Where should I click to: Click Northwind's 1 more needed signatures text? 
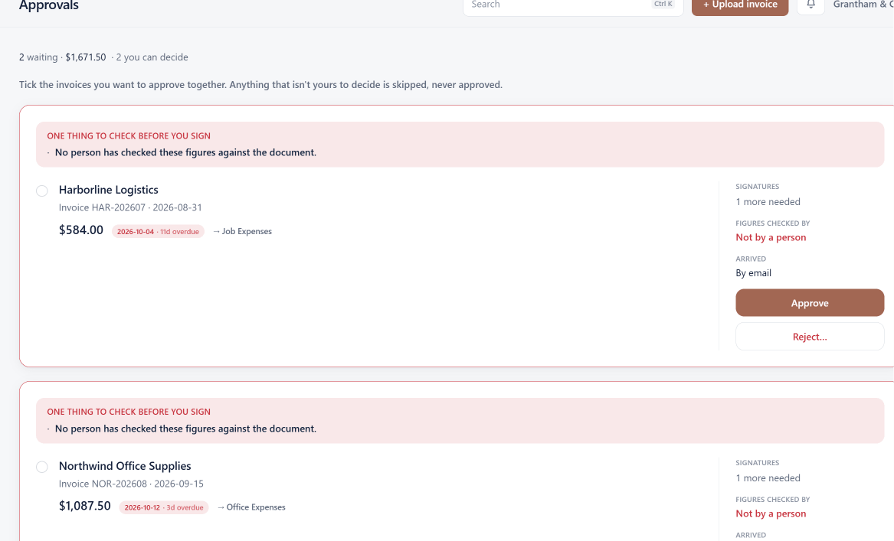pyautogui.click(x=768, y=477)
